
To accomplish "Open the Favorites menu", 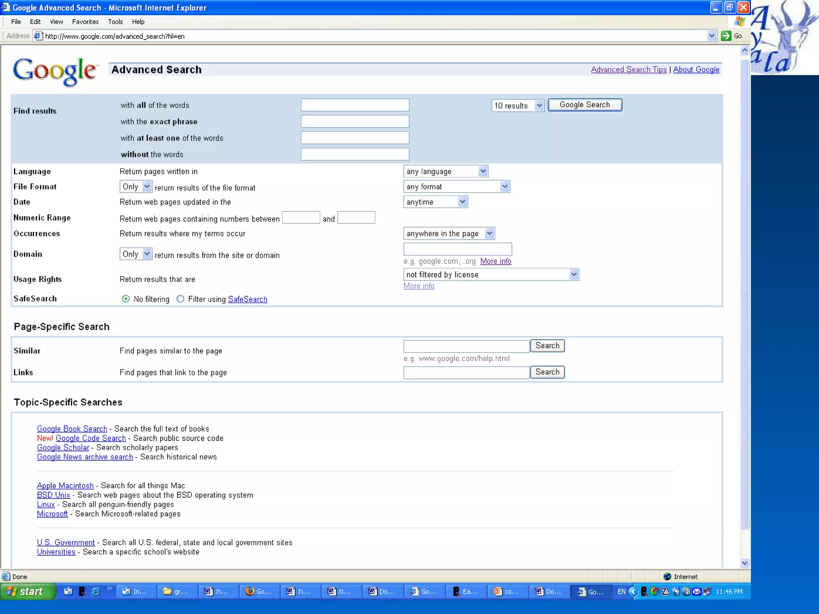I will (85, 22).
